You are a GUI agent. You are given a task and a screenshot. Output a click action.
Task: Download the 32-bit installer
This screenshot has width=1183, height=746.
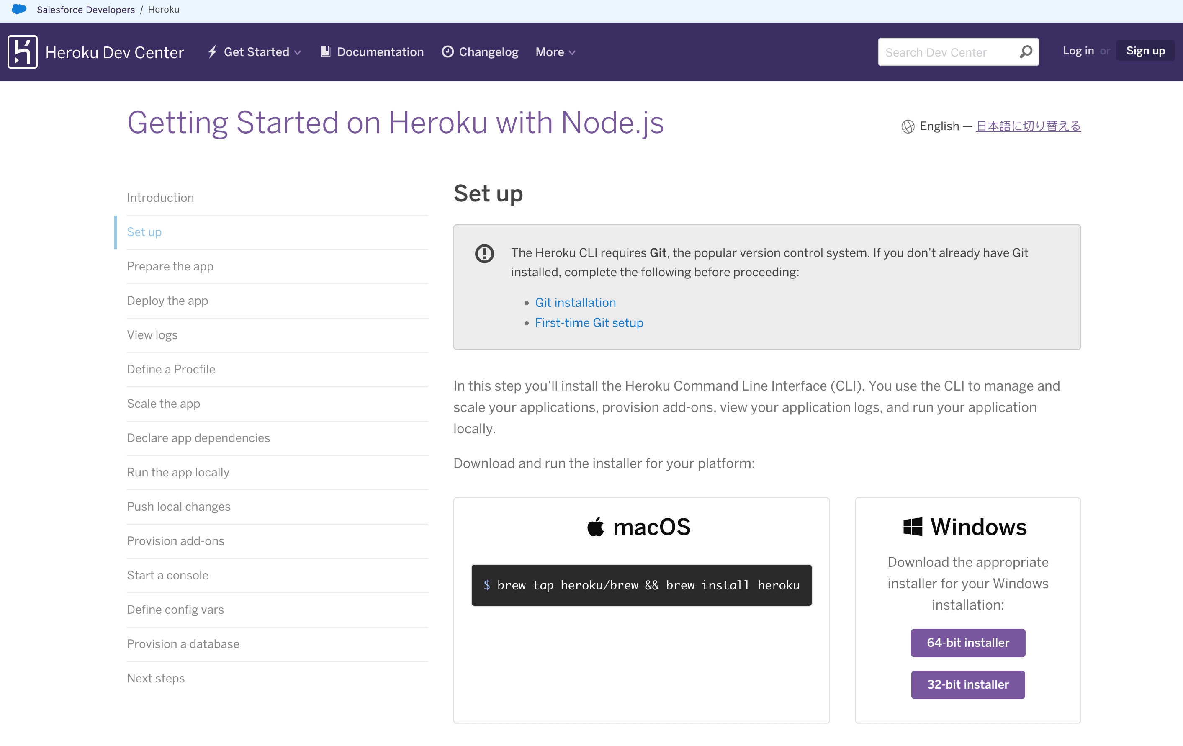967,684
